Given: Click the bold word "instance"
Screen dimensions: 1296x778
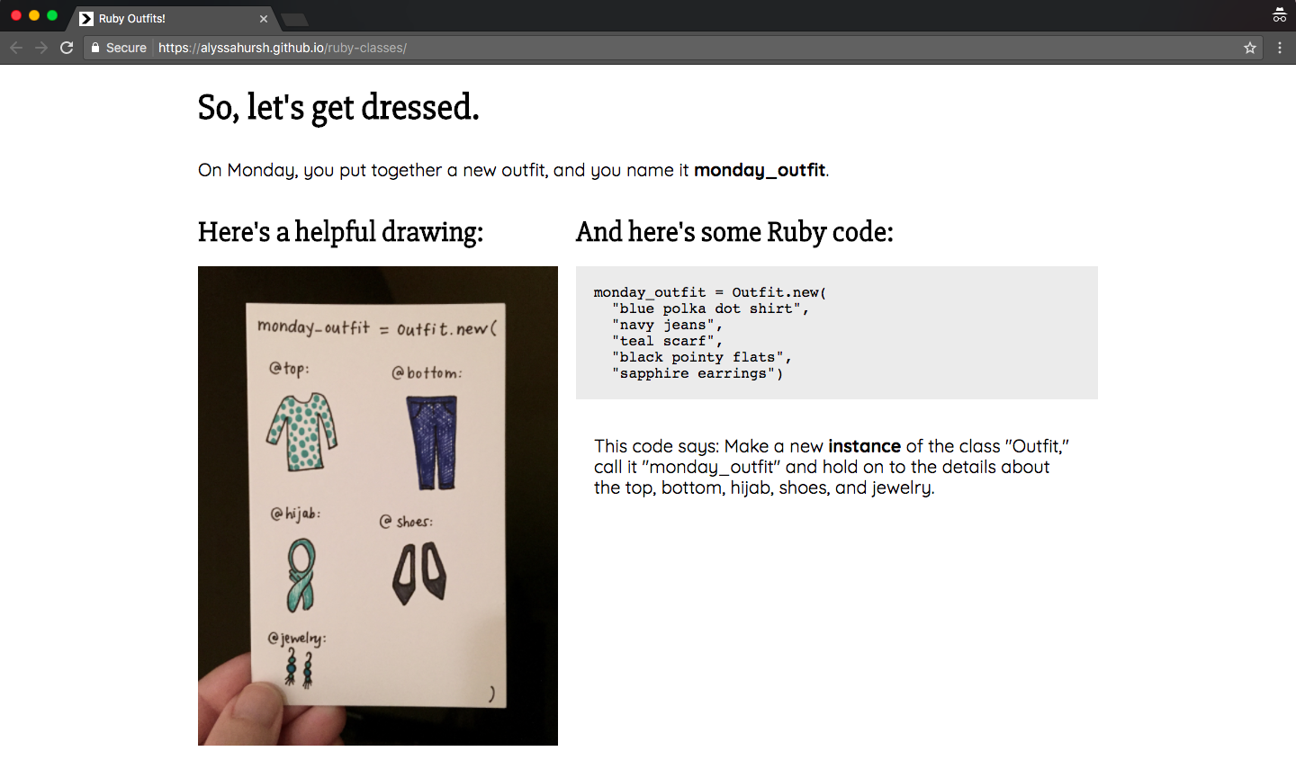Looking at the screenshot, I should click(864, 446).
